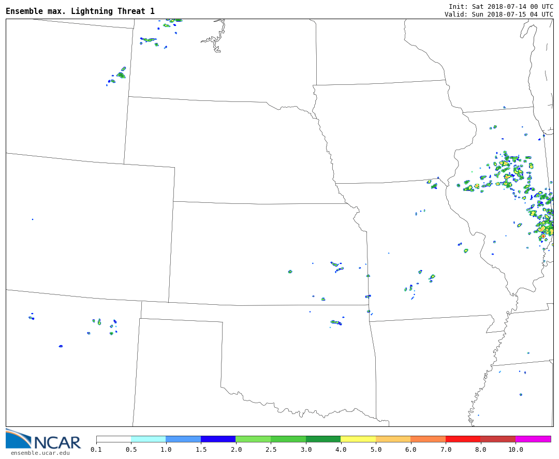Click the '10.0' label under the colorbar

coord(515,450)
